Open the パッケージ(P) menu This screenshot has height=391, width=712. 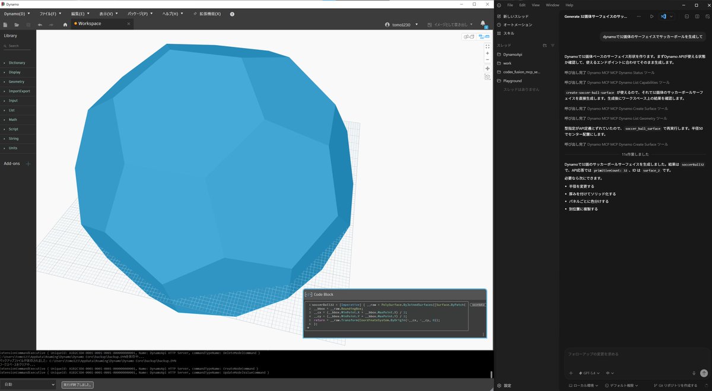[x=140, y=14]
